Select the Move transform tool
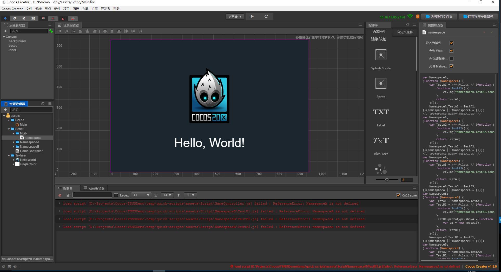This screenshot has height=272, width=501. click(5, 18)
